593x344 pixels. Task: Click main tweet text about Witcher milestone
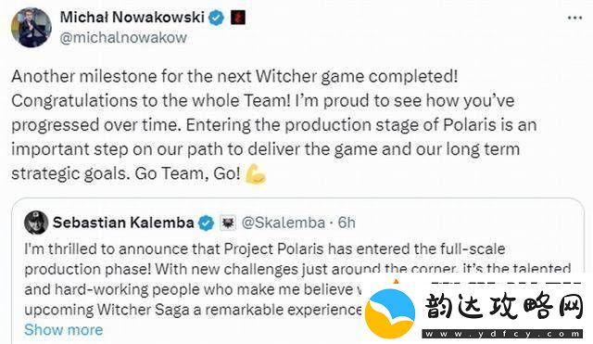pyautogui.click(x=274, y=125)
